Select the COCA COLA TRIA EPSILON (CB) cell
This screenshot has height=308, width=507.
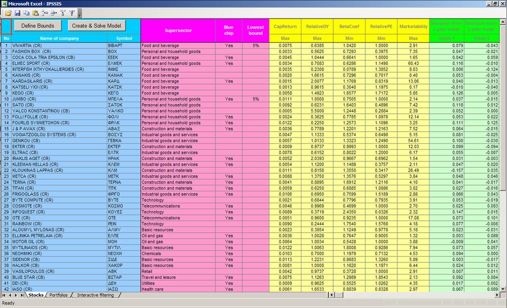point(59,57)
